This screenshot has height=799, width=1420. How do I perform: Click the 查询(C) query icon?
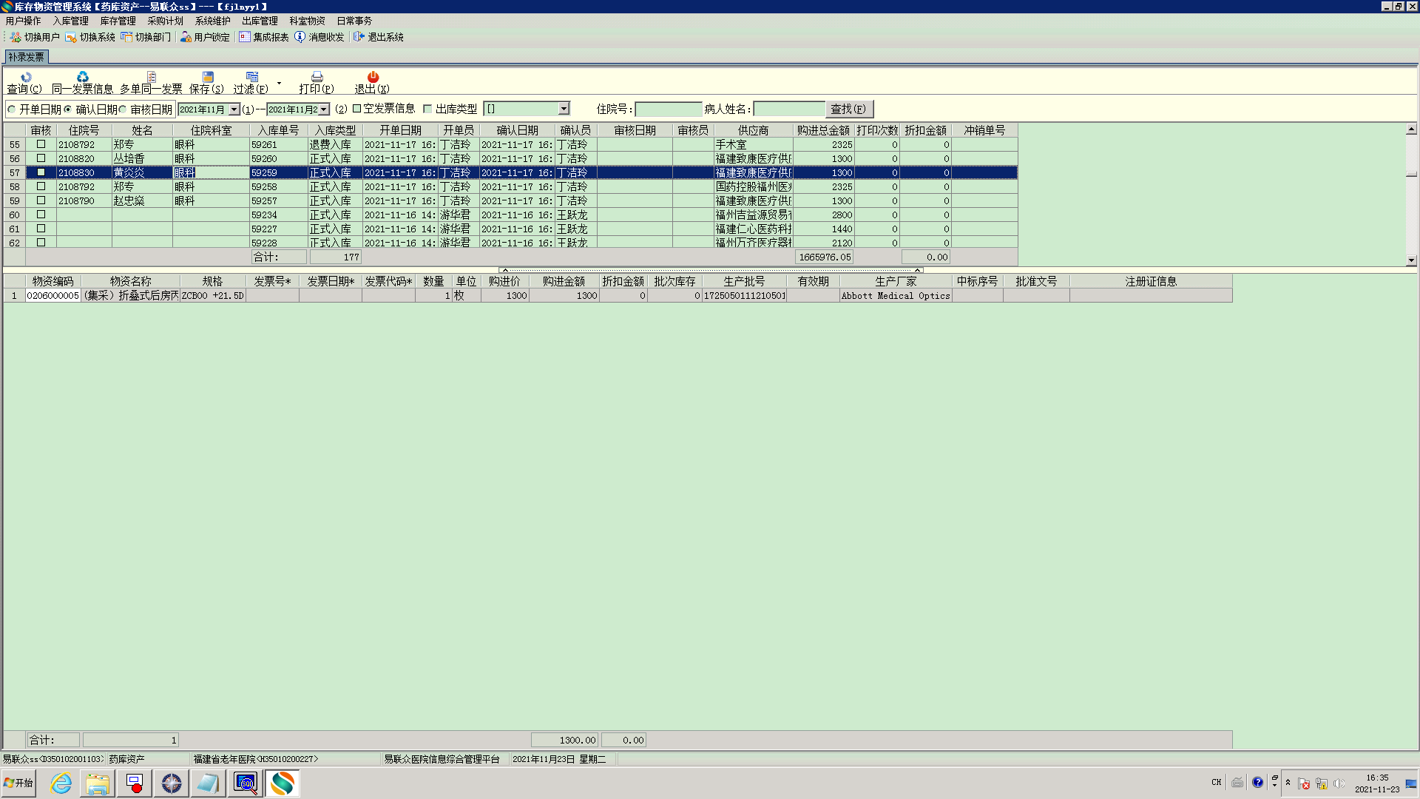[26, 77]
